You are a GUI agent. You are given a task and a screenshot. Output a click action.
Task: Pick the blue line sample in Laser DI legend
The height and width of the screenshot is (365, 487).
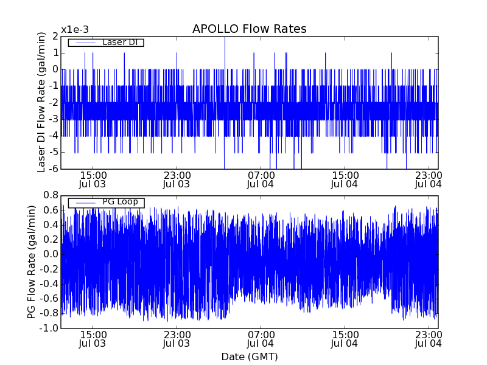pos(85,43)
